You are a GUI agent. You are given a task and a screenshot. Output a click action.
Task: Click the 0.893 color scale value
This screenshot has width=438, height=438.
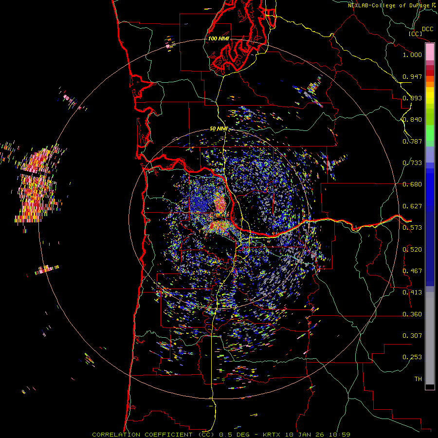coord(412,98)
